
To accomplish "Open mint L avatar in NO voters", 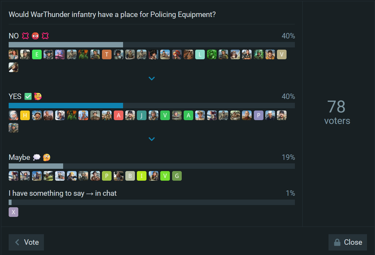I will (200, 54).
